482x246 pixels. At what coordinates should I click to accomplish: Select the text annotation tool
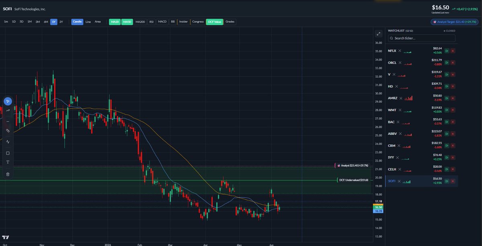pos(8,162)
